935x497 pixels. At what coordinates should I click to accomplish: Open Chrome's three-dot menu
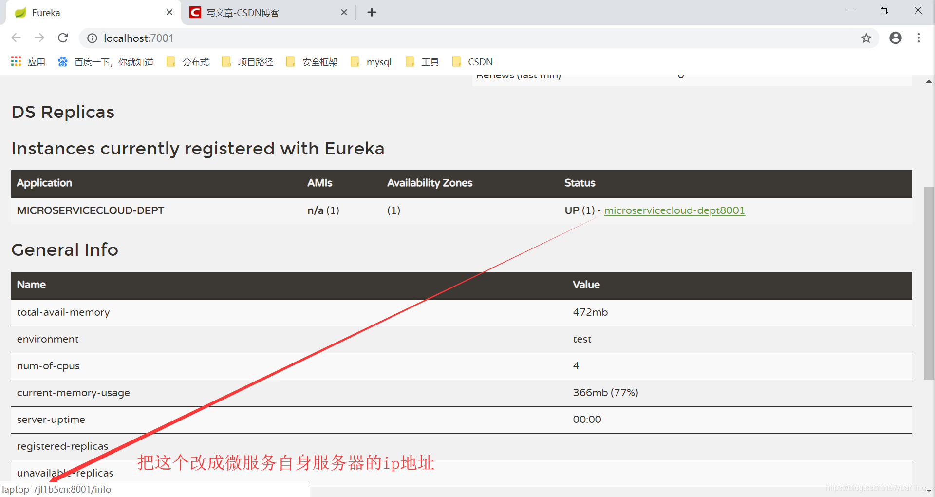click(x=919, y=38)
